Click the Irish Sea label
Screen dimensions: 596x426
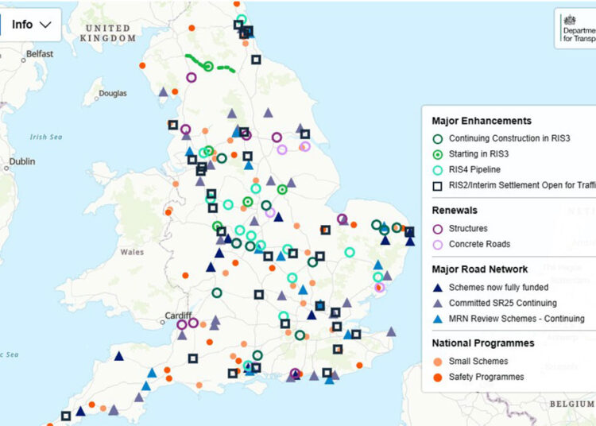(x=46, y=137)
